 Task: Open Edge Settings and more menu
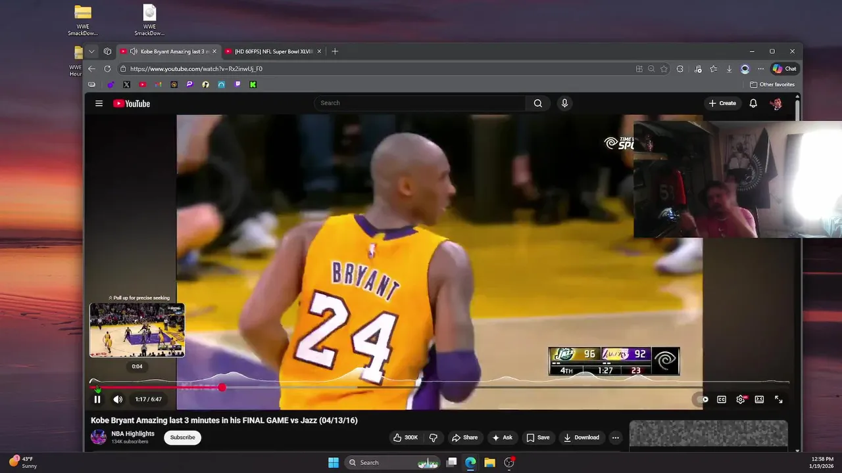pyautogui.click(x=761, y=69)
